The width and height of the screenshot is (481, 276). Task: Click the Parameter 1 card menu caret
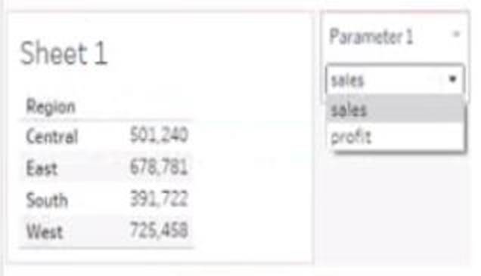pos(457,34)
